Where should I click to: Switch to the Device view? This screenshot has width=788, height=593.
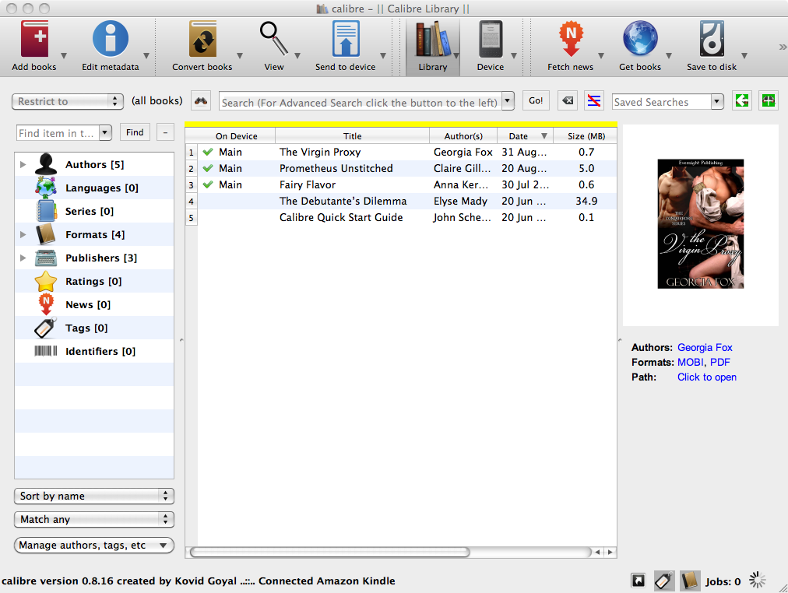[490, 47]
